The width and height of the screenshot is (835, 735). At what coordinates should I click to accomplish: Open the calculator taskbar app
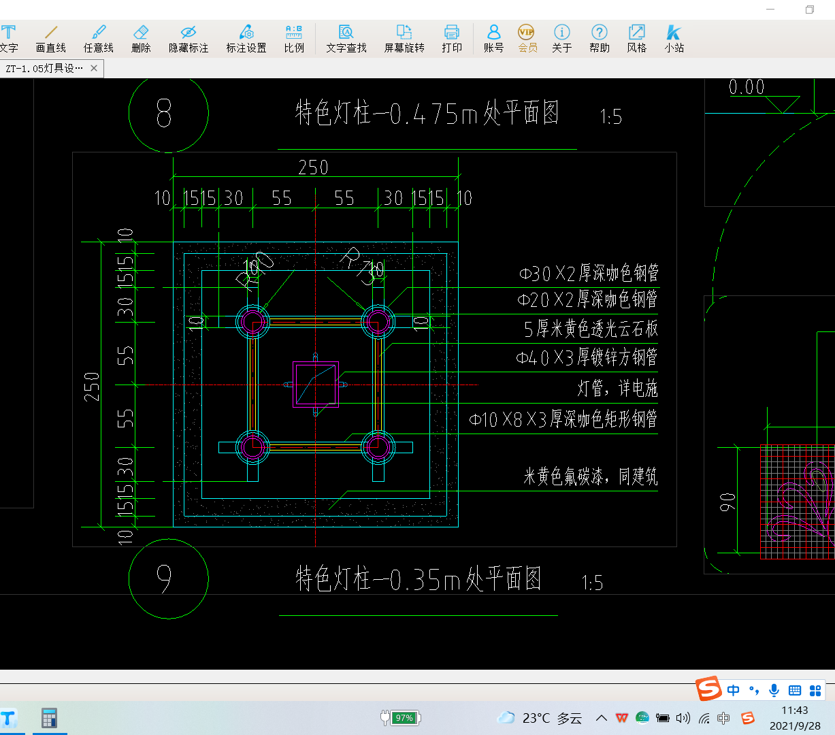click(x=49, y=718)
